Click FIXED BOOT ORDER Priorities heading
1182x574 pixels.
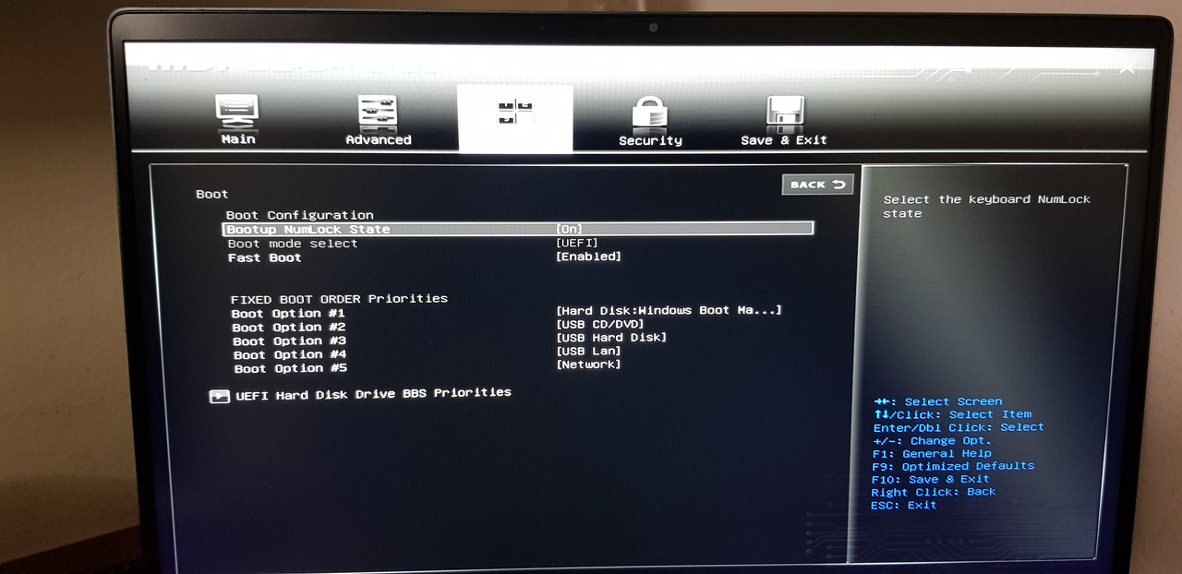pos(339,299)
